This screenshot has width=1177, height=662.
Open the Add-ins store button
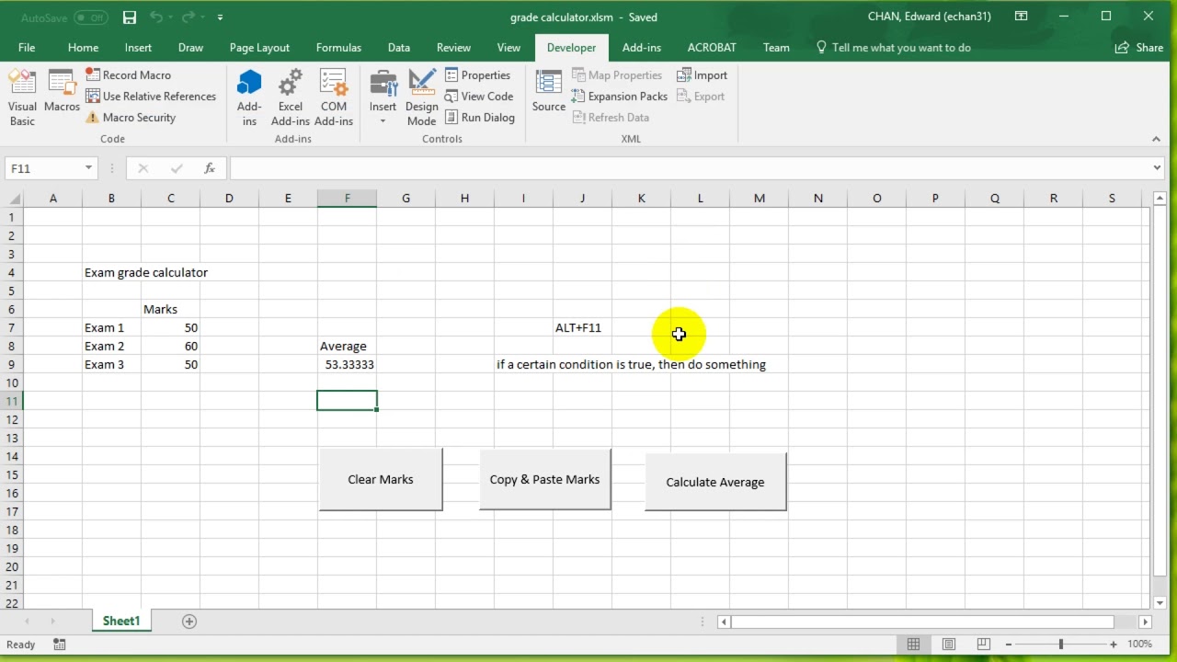coord(249,98)
